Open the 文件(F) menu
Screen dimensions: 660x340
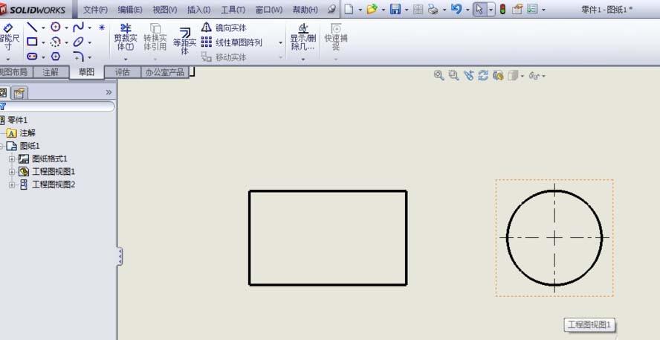[95, 10]
